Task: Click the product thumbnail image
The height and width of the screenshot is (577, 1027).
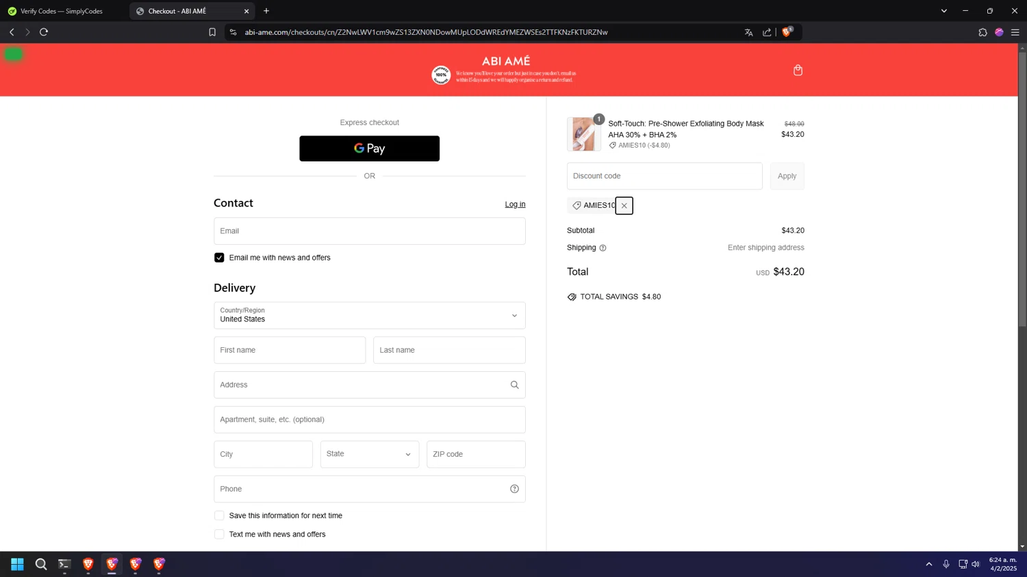Action: pos(584,134)
